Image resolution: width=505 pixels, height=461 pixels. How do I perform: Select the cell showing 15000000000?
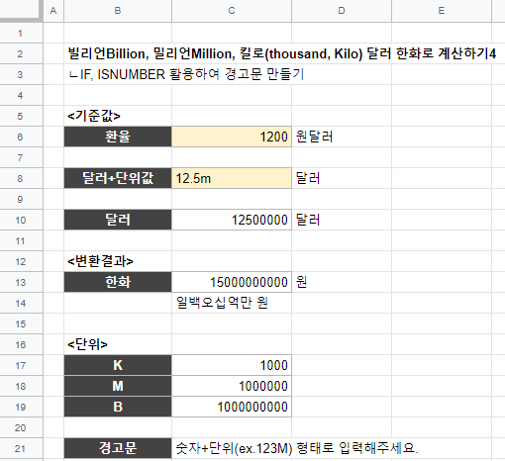[232, 282]
